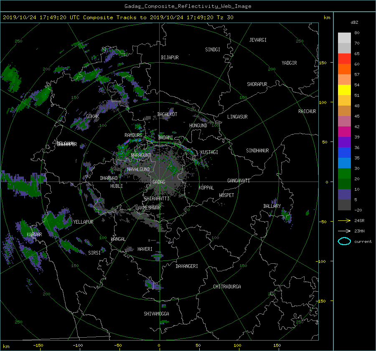Click the RAMDURG city label
Screen dimensions: 376x351
133,135
